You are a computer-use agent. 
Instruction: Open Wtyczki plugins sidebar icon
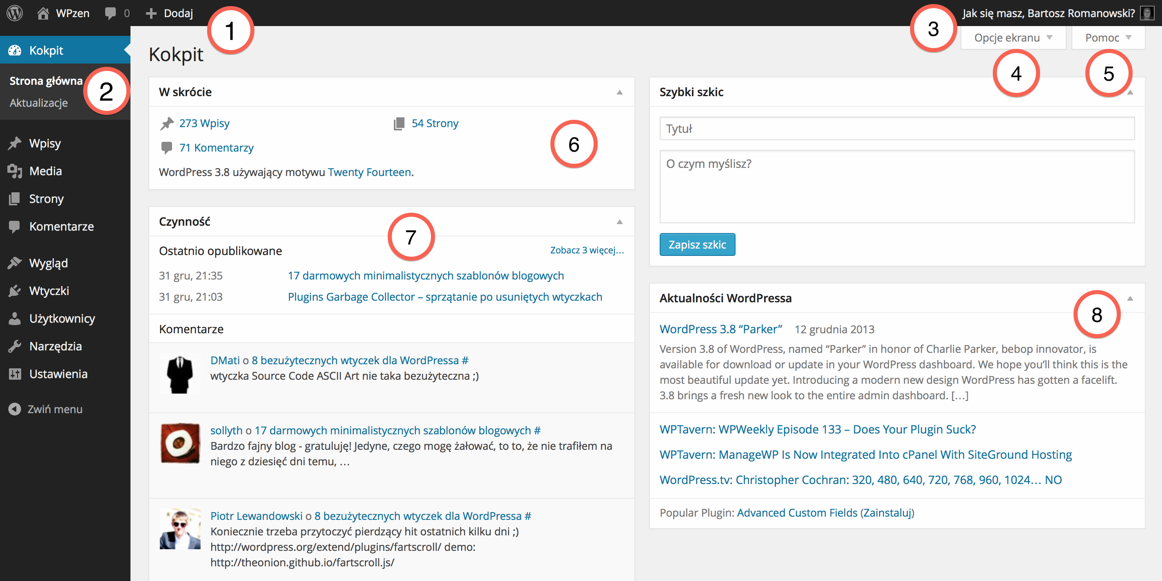point(14,291)
